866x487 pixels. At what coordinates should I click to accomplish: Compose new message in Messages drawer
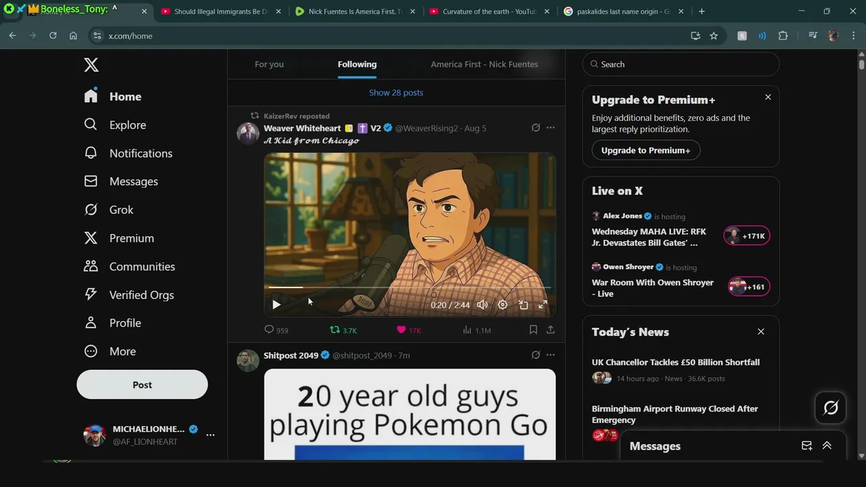pos(806,446)
